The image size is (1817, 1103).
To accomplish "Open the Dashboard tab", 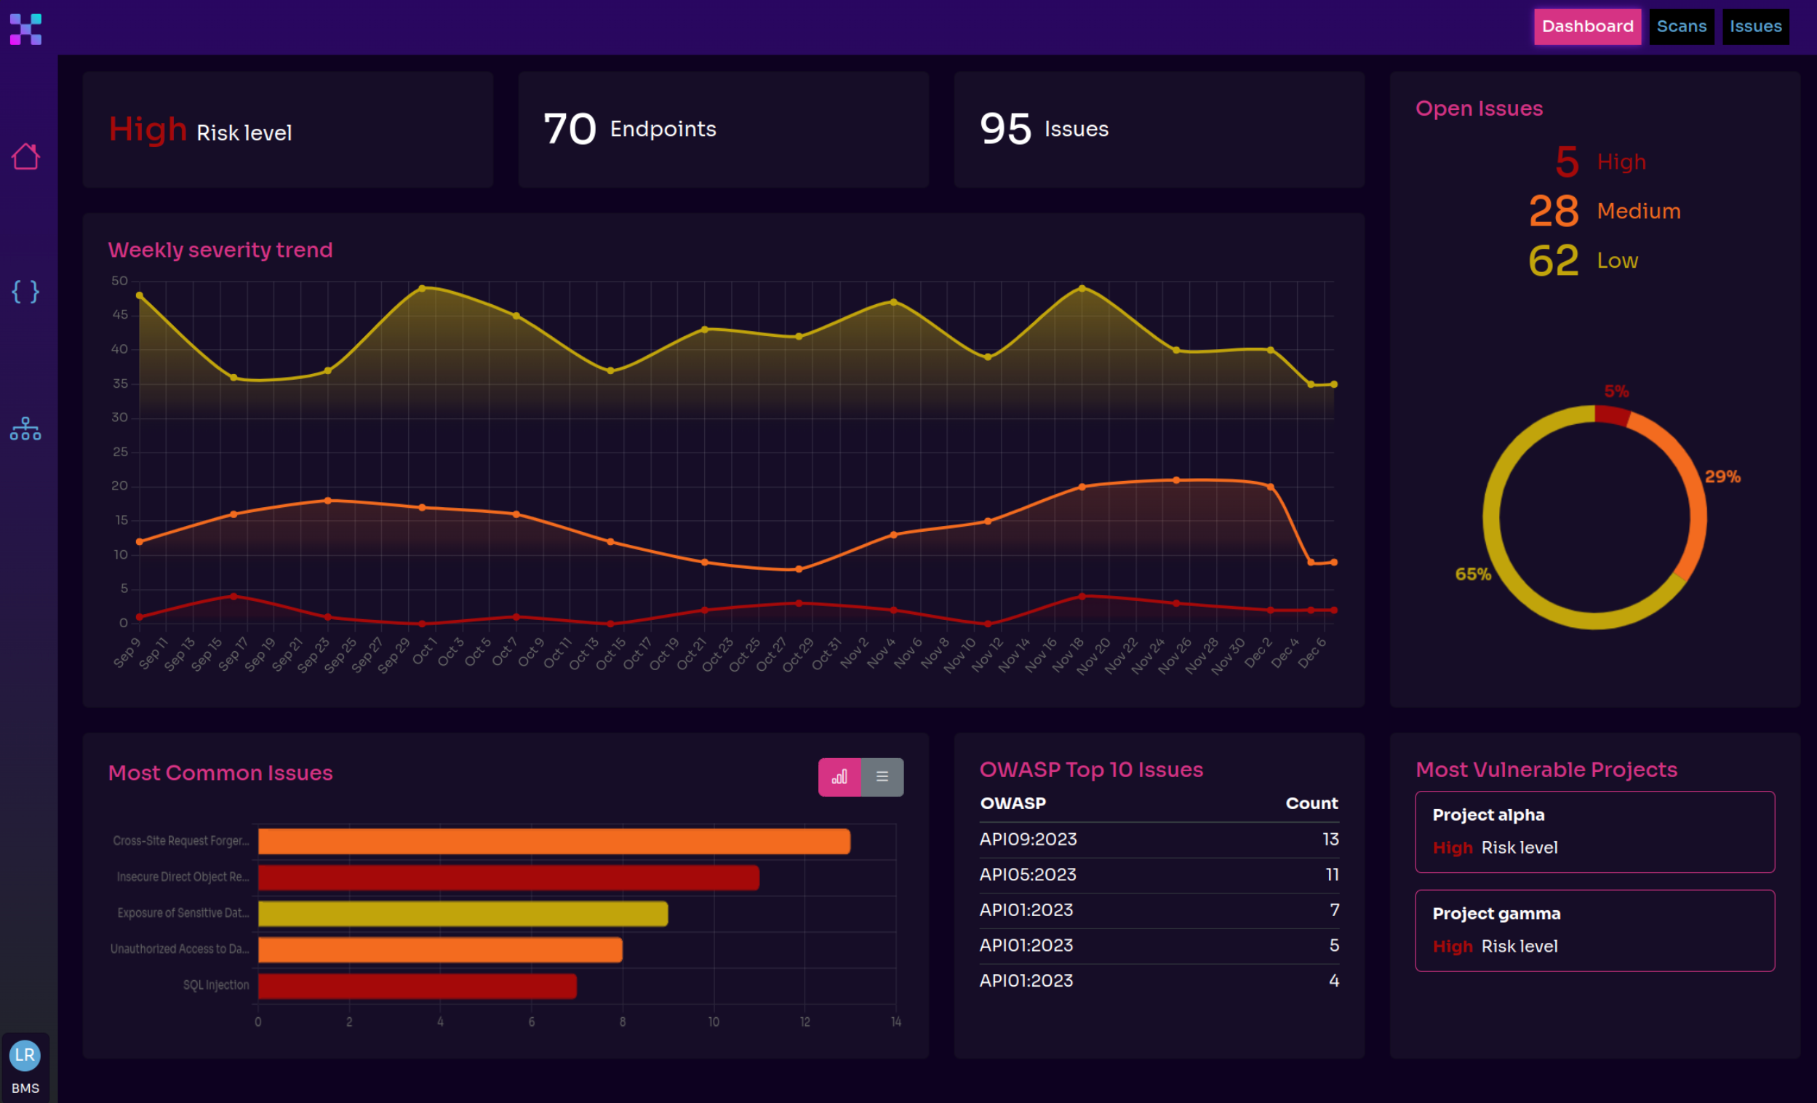I will tap(1587, 27).
